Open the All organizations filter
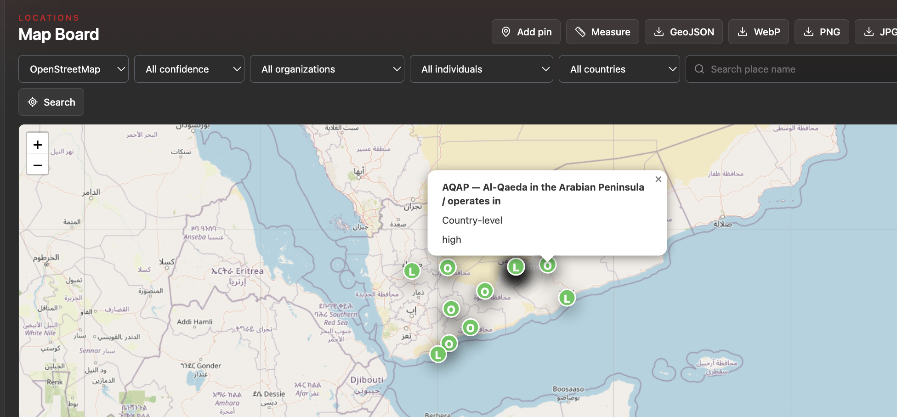Screen dimensions: 897x417 [327, 69]
